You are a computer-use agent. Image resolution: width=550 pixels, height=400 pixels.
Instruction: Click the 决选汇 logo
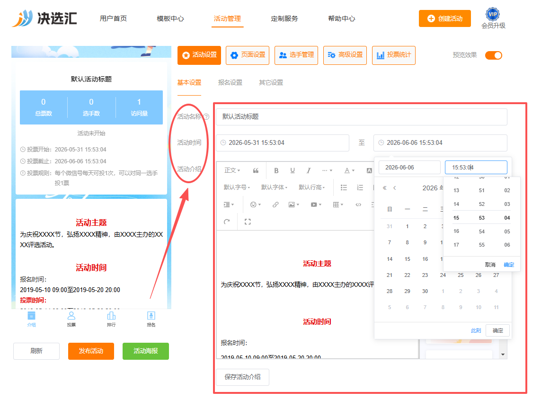pyautogui.click(x=44, y=18)
